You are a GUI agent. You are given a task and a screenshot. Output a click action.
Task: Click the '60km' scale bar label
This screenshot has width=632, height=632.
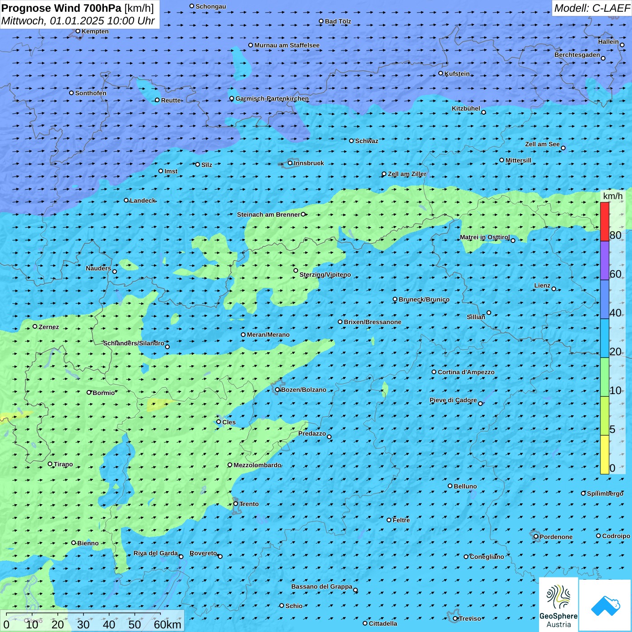[167, 624]
